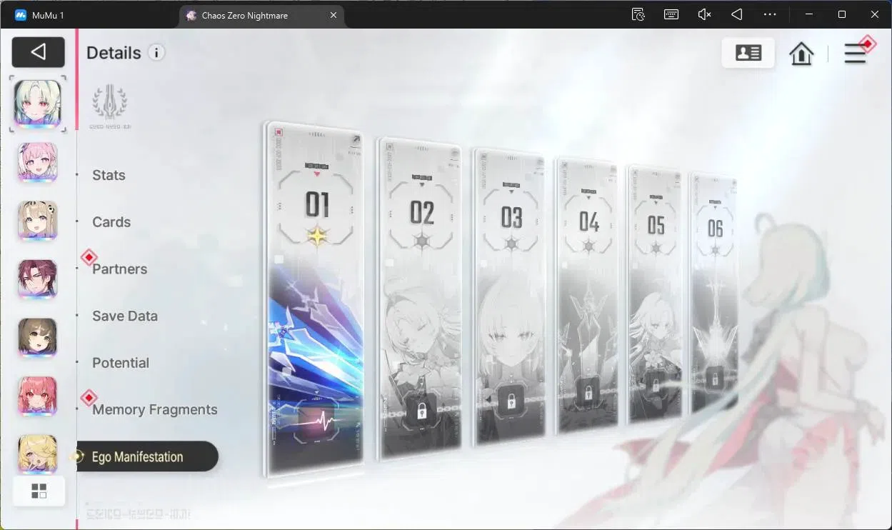Open Ego Manifestation card 01
Screen dimensions: 892x530
pyautogui.click(x=315, y=299)
